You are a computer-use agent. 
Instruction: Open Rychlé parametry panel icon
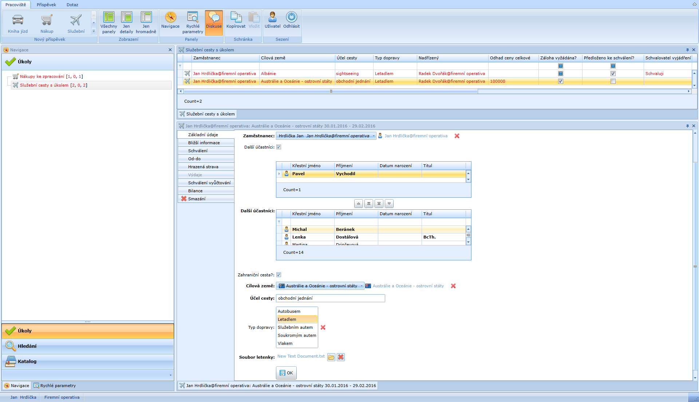[x=193, y=17]
